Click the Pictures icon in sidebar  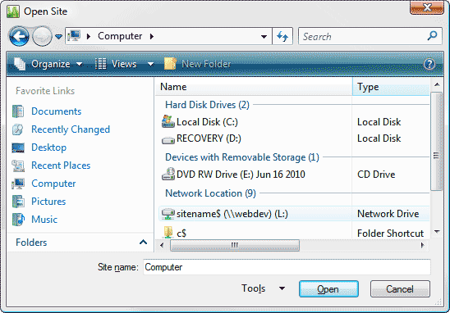(18, 202)
